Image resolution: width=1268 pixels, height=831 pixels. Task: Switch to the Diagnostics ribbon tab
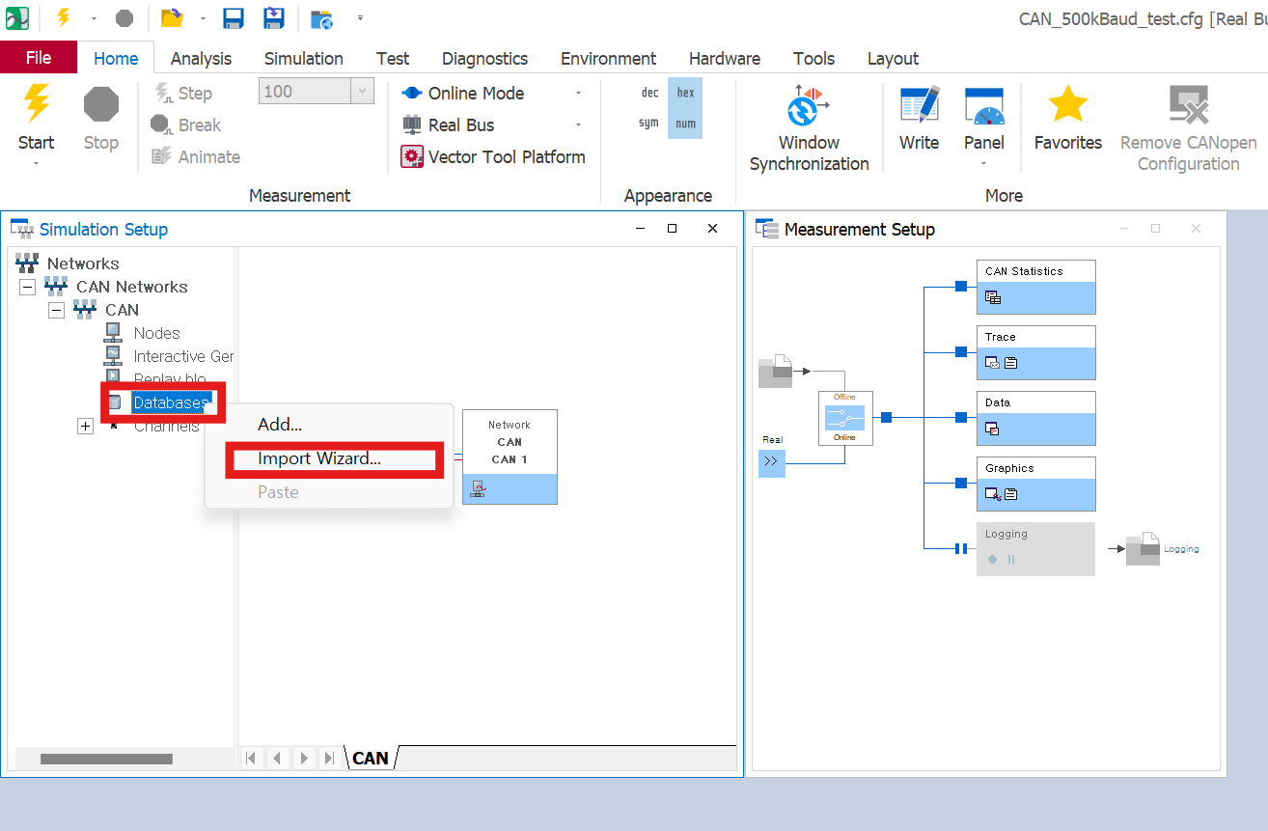coord(484,58)
